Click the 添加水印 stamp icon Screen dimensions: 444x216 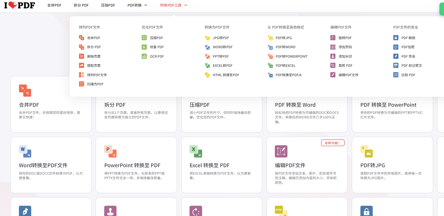point(333,56)
